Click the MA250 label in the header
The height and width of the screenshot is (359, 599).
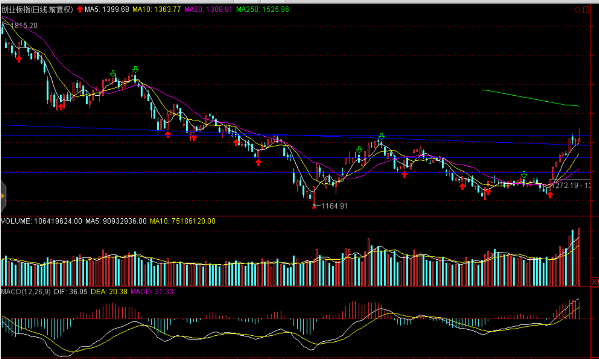(262, 9)
